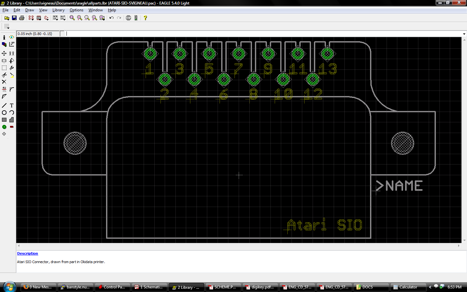
Task: Open Calculator from the taskbar
Action: [x=408, y=287]
